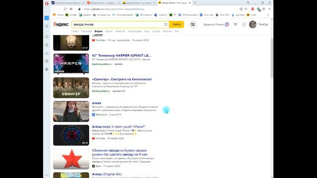Screen dimensions: 317x178
Task: Open settings gear in Opera sidebar
Action: coord(47,69)
